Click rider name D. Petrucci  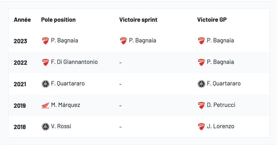(221, 105)
